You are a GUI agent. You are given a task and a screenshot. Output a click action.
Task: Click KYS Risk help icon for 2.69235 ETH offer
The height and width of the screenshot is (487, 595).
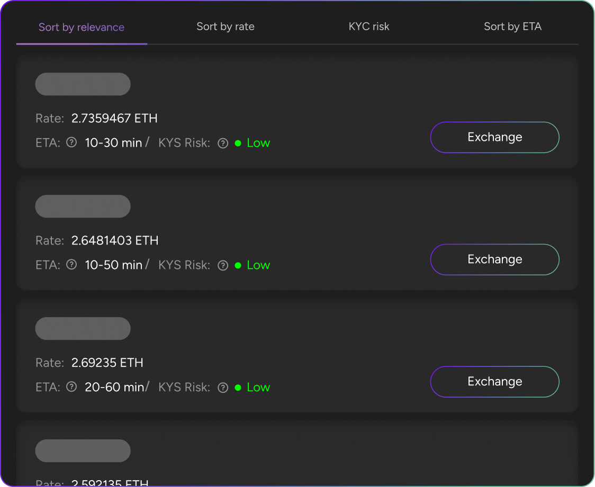[223, 387]
